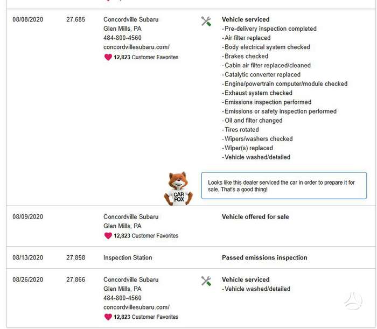Select the 'Vehicle offered for sale' heading
The height and width of the screenshot is (329, 377).
[255, 217]
